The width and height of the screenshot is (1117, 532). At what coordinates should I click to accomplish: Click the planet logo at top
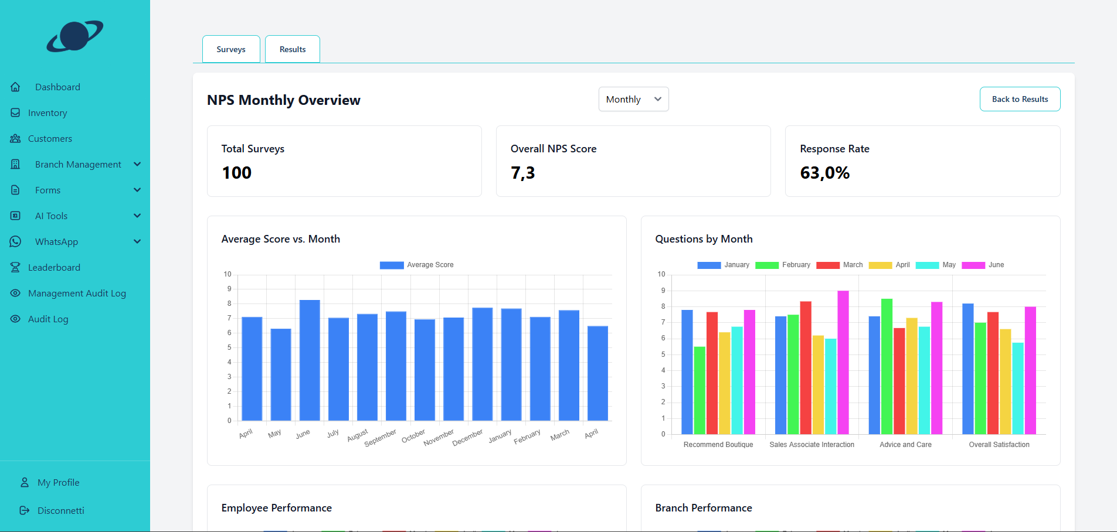75,36
